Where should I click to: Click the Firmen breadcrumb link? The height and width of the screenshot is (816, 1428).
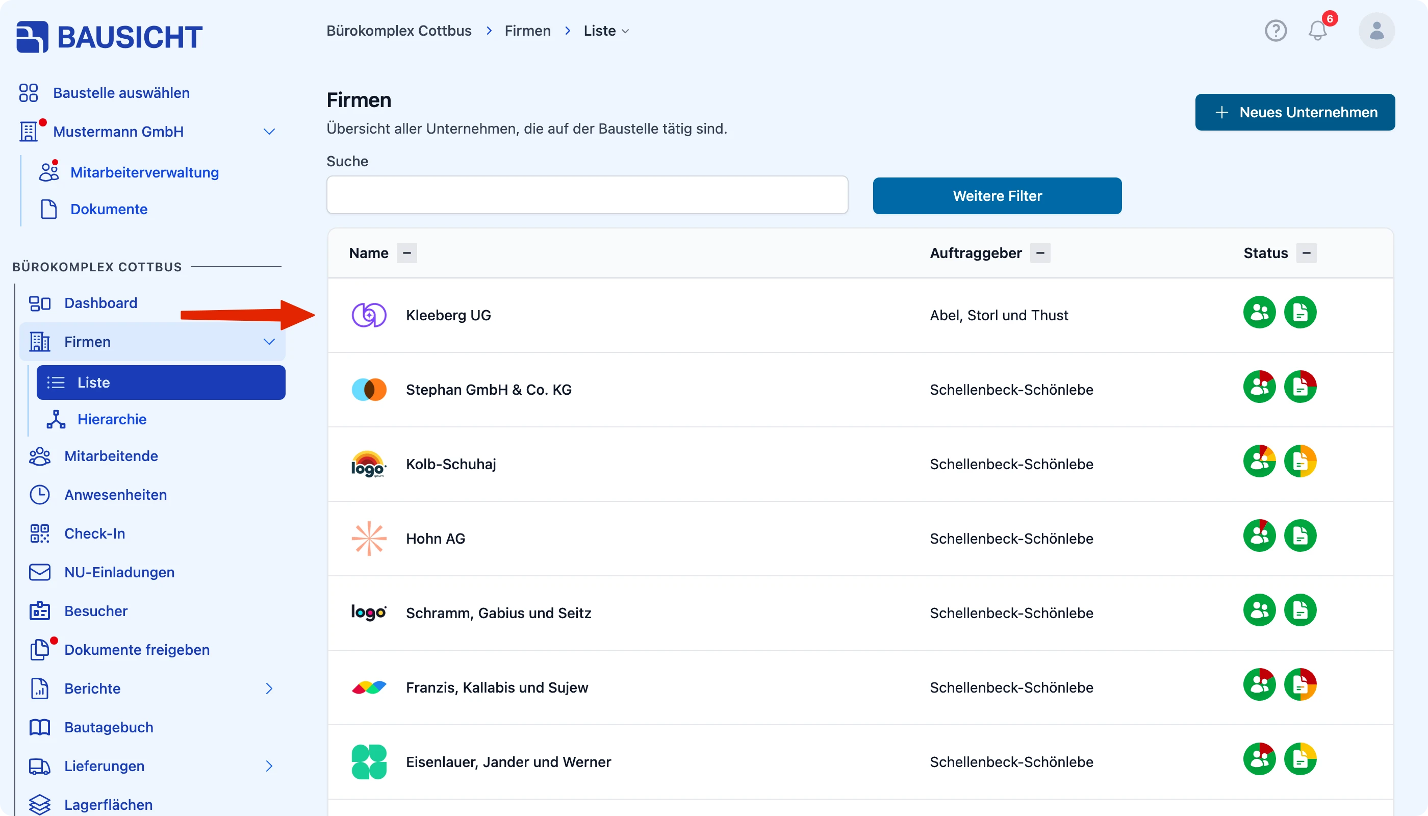point(527,31)
